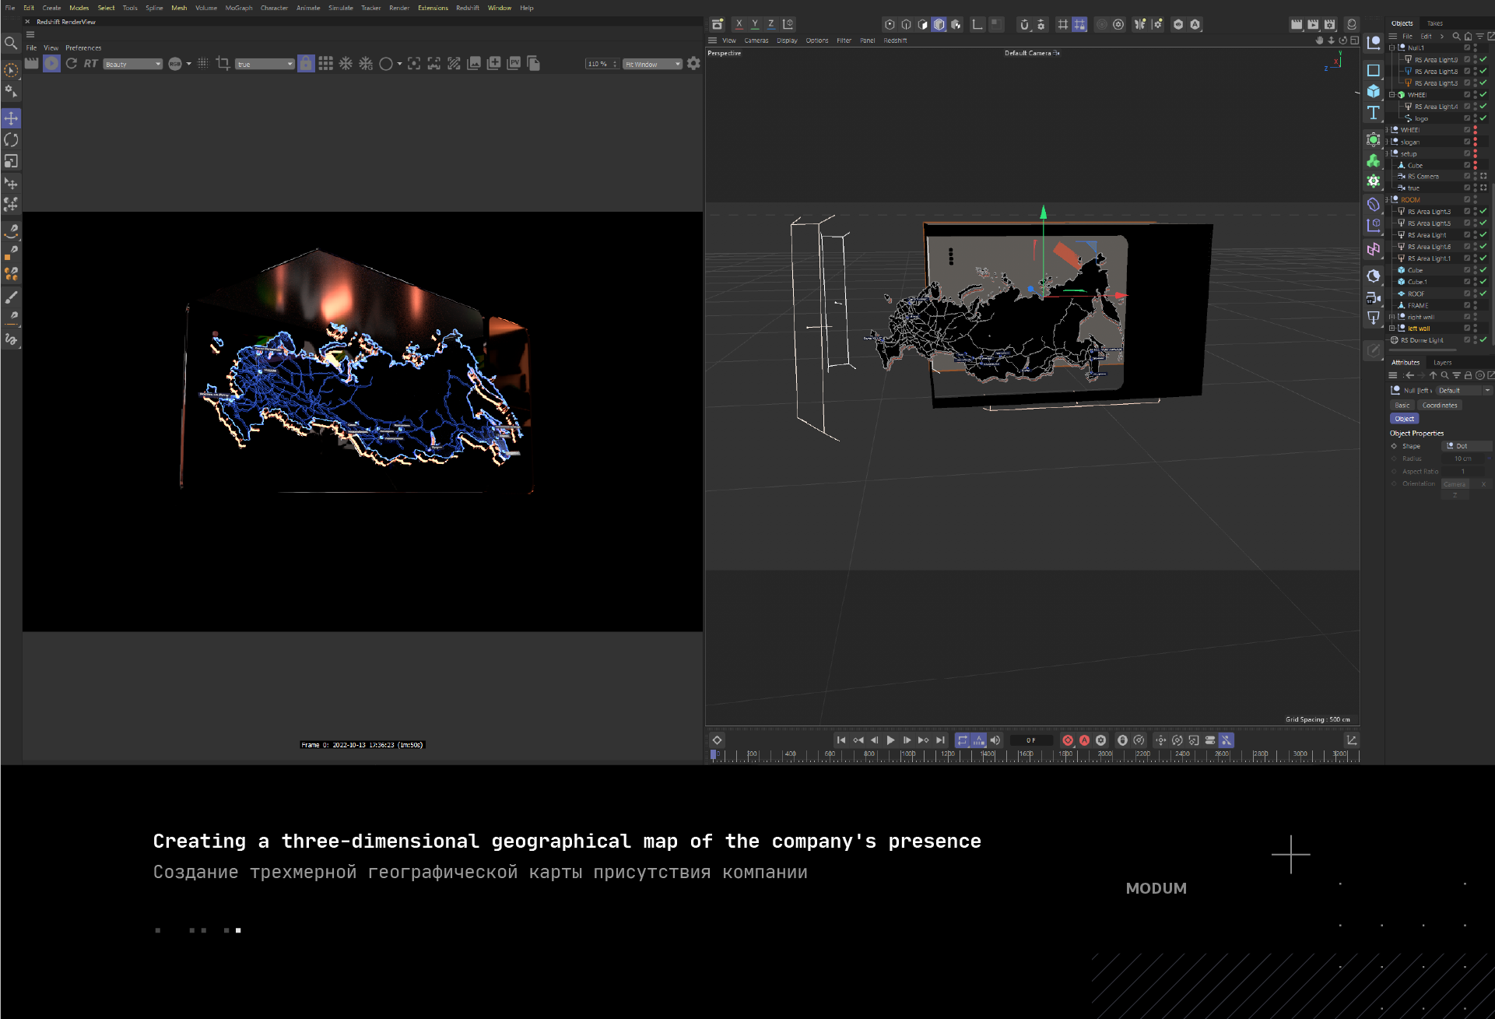Image resolution: width=1495 pixels, height=1019 pixels.
Task: Click the Coordinates button in Attributes
Action: [1439, 406]
